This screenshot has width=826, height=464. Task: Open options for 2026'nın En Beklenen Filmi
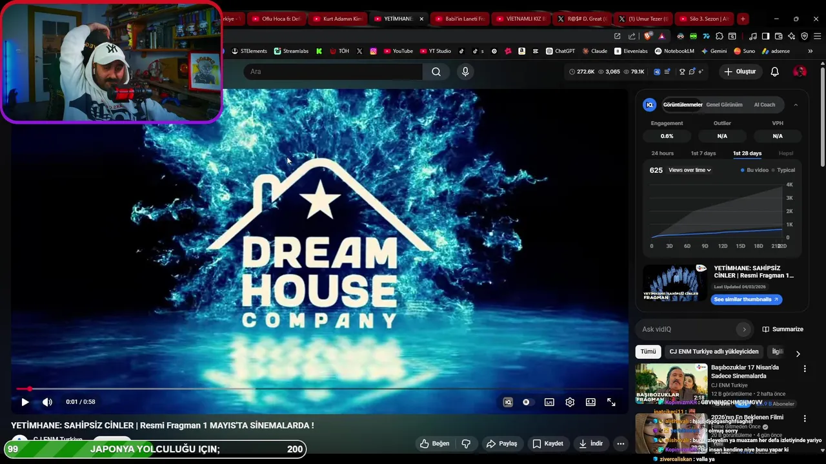pyautogui.click(x=804, y=419)
